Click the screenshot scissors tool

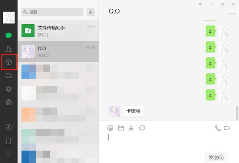131,128
